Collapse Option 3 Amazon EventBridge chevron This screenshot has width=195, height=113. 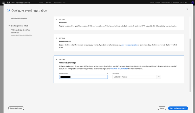coord(56,59)
